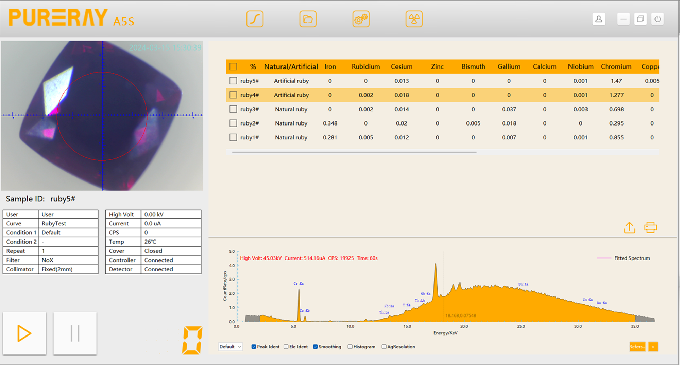This screenshot has height=365, width=680.
Task: Click the Natural/Artificial column header
Action: click(291, 66)
